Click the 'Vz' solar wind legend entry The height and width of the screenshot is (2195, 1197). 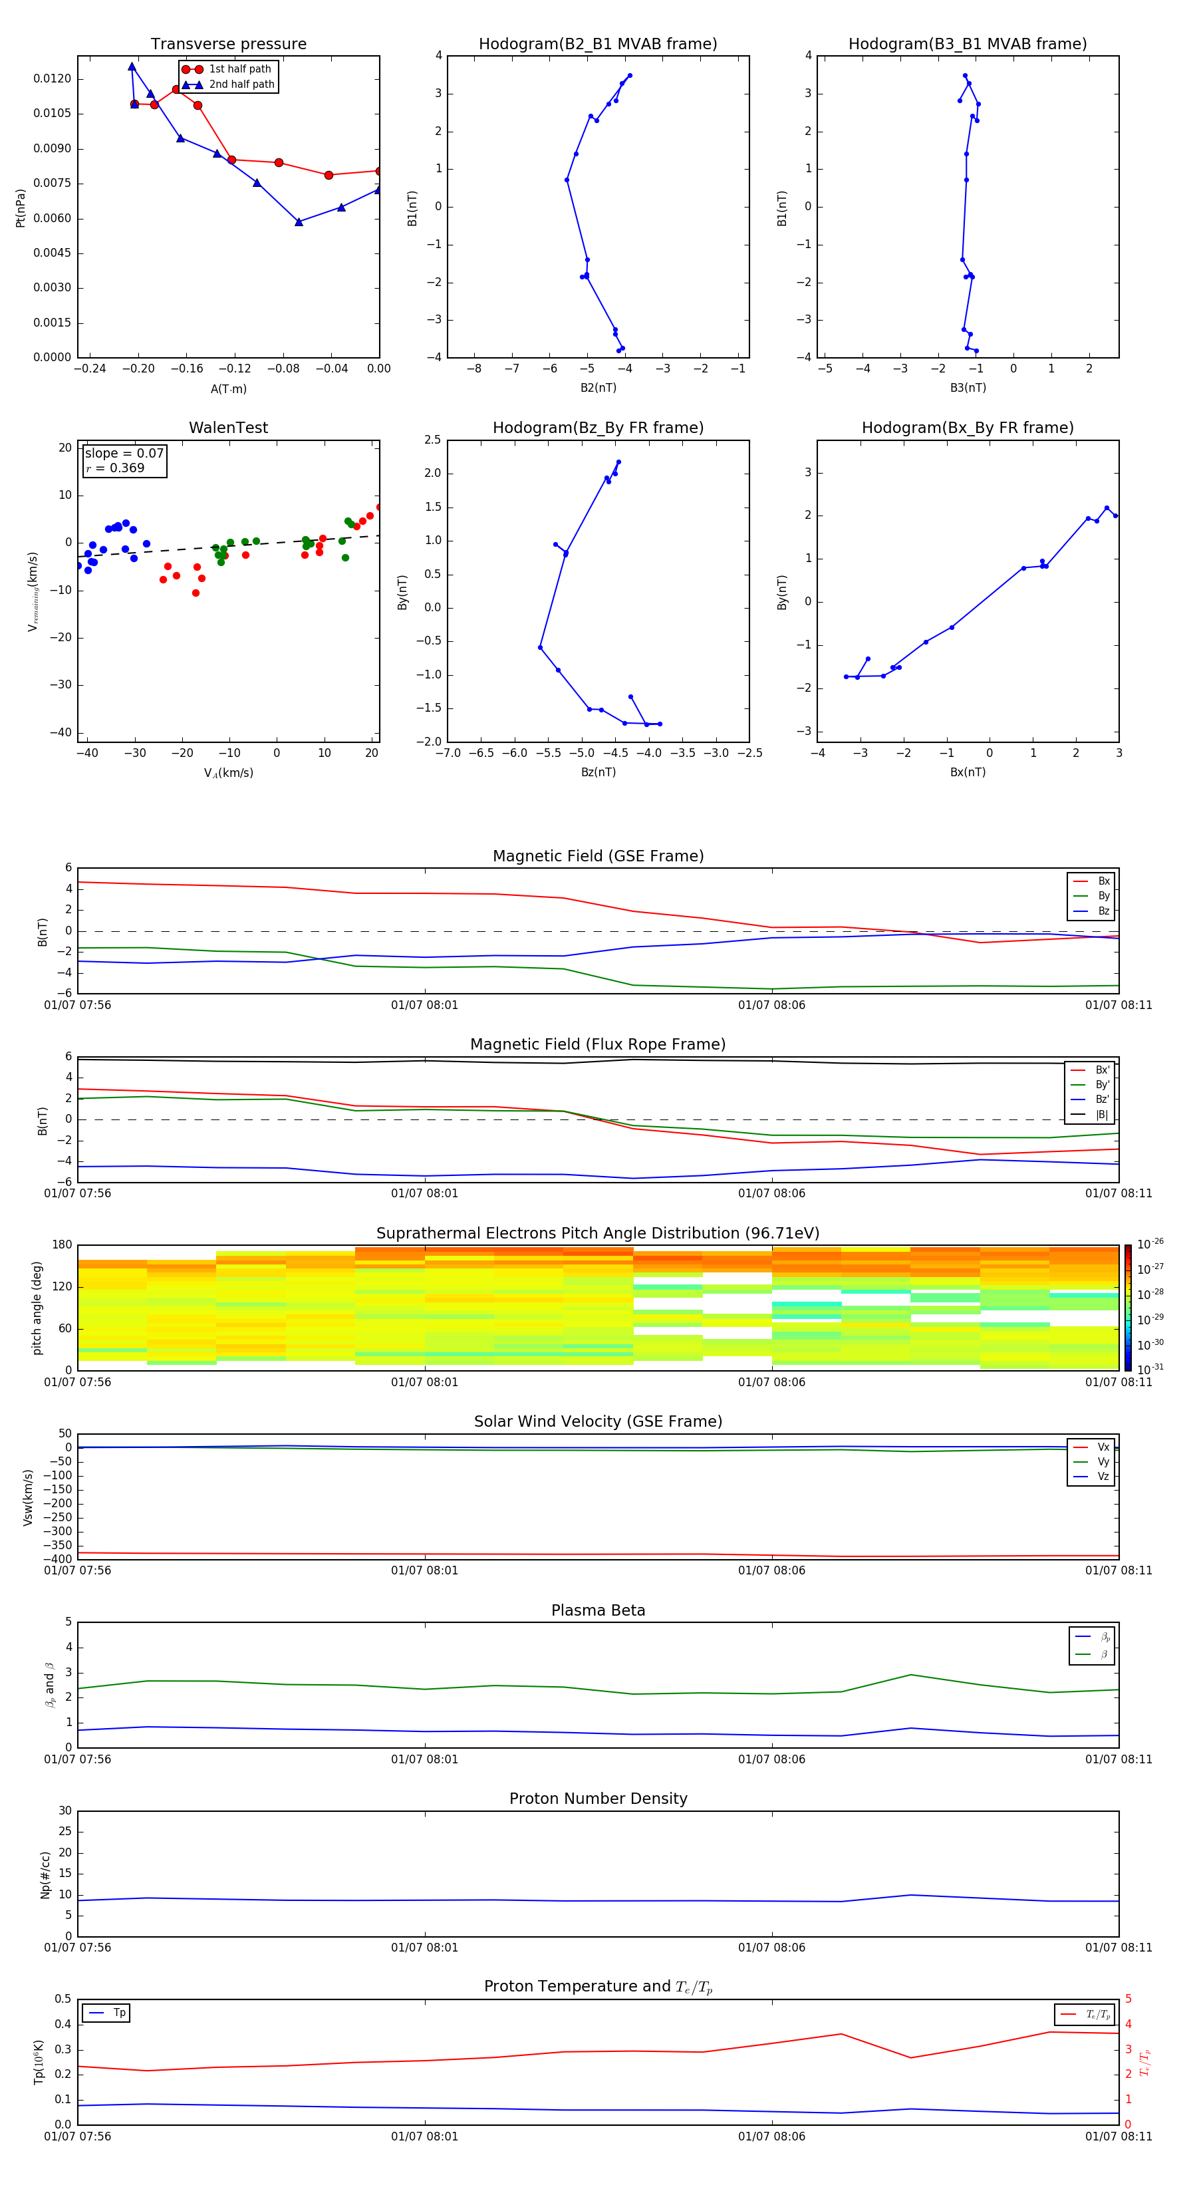click(1091, 1477)
